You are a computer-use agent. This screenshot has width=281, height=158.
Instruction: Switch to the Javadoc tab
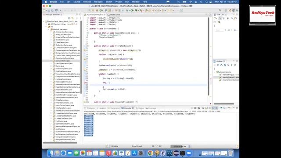click(x=101, y=108)
